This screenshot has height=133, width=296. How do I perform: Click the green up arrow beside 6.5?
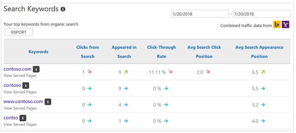click(263, 72)
